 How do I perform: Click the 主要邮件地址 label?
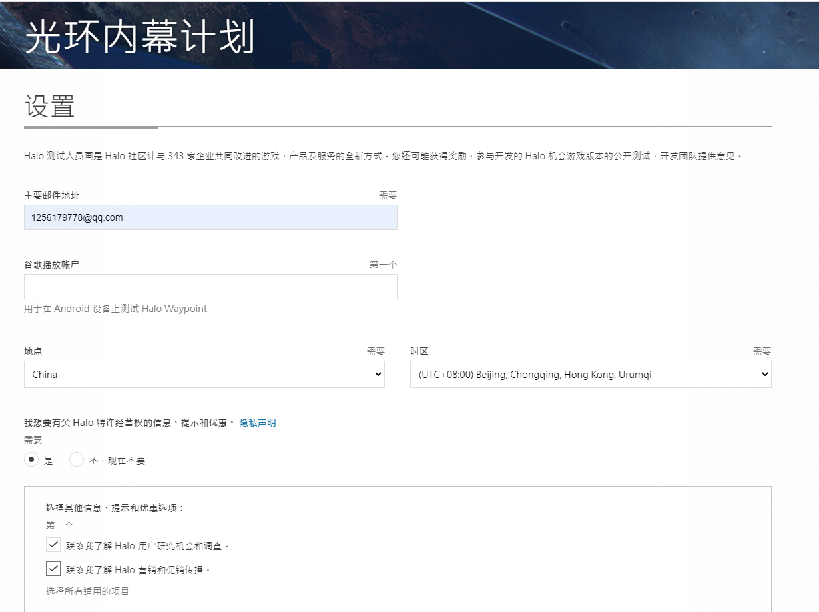[52, 195]
